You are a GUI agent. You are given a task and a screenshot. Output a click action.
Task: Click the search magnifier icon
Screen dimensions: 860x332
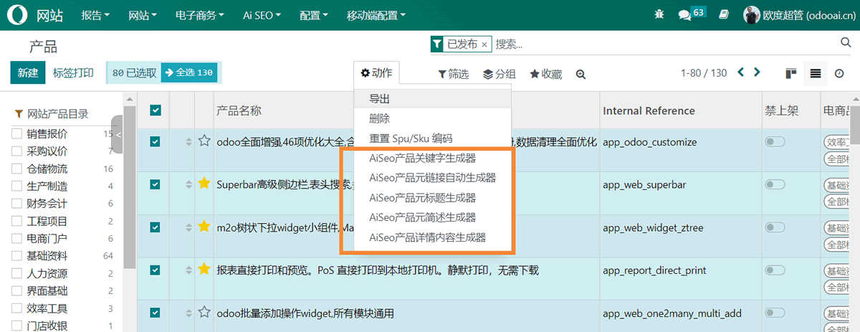click(x=845, y=44)
